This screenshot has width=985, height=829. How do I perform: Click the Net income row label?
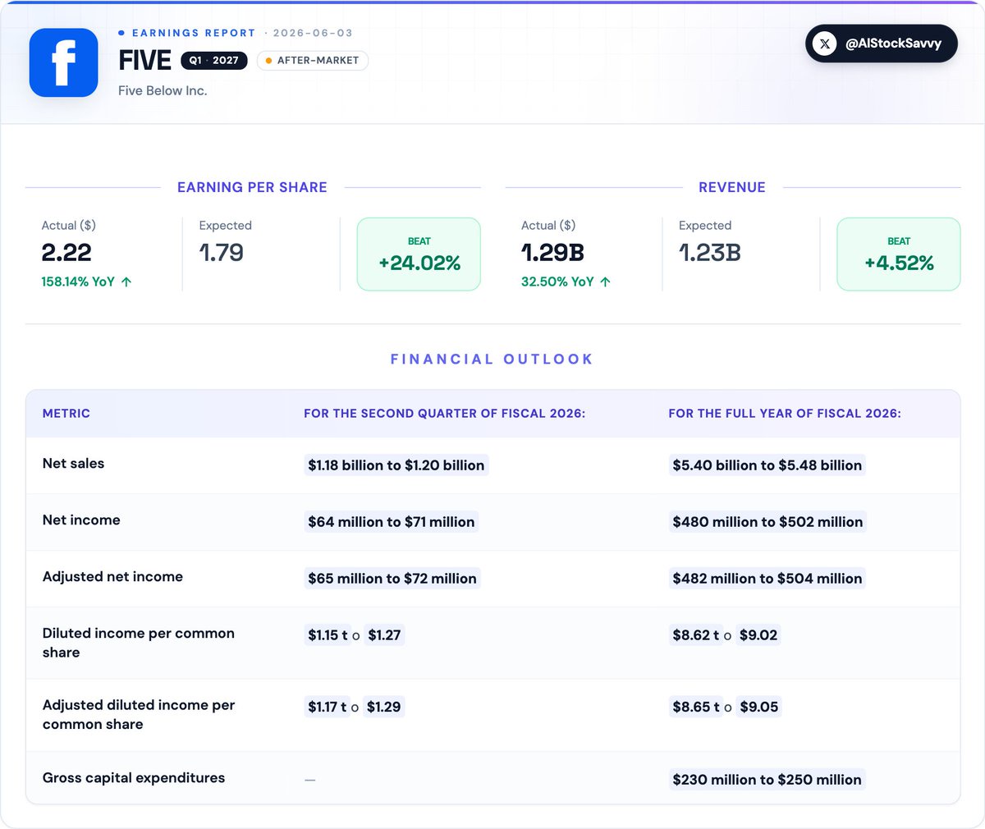[81, 520]
